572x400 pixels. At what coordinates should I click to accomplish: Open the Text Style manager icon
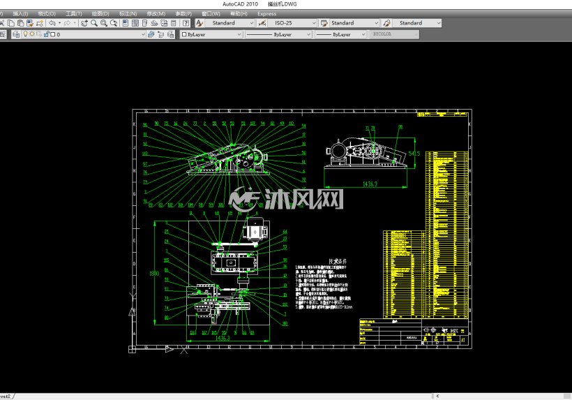click(x=200, y=23)
